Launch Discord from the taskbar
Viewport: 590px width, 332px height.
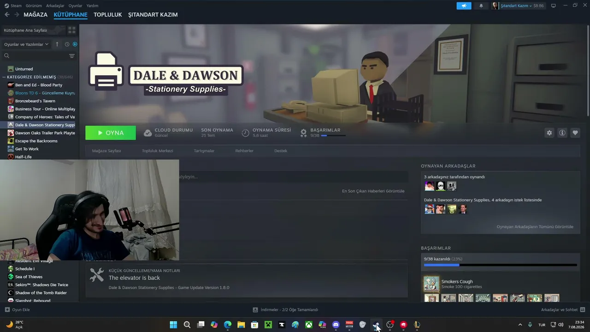(x=336, y=325)
